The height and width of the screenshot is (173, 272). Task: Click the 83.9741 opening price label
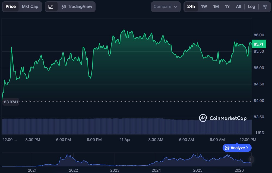[11, 102]
